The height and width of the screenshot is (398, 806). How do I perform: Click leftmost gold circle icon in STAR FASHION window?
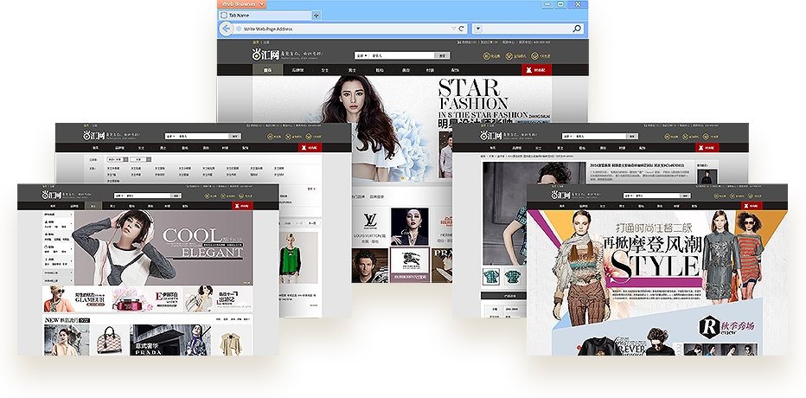click(x=486, y=56)
